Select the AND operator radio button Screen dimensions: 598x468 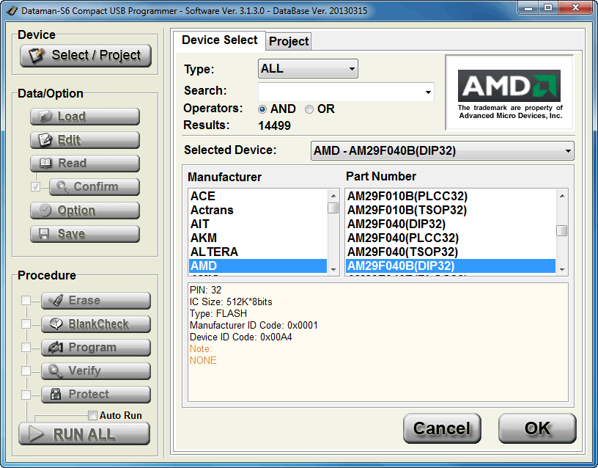262,109
